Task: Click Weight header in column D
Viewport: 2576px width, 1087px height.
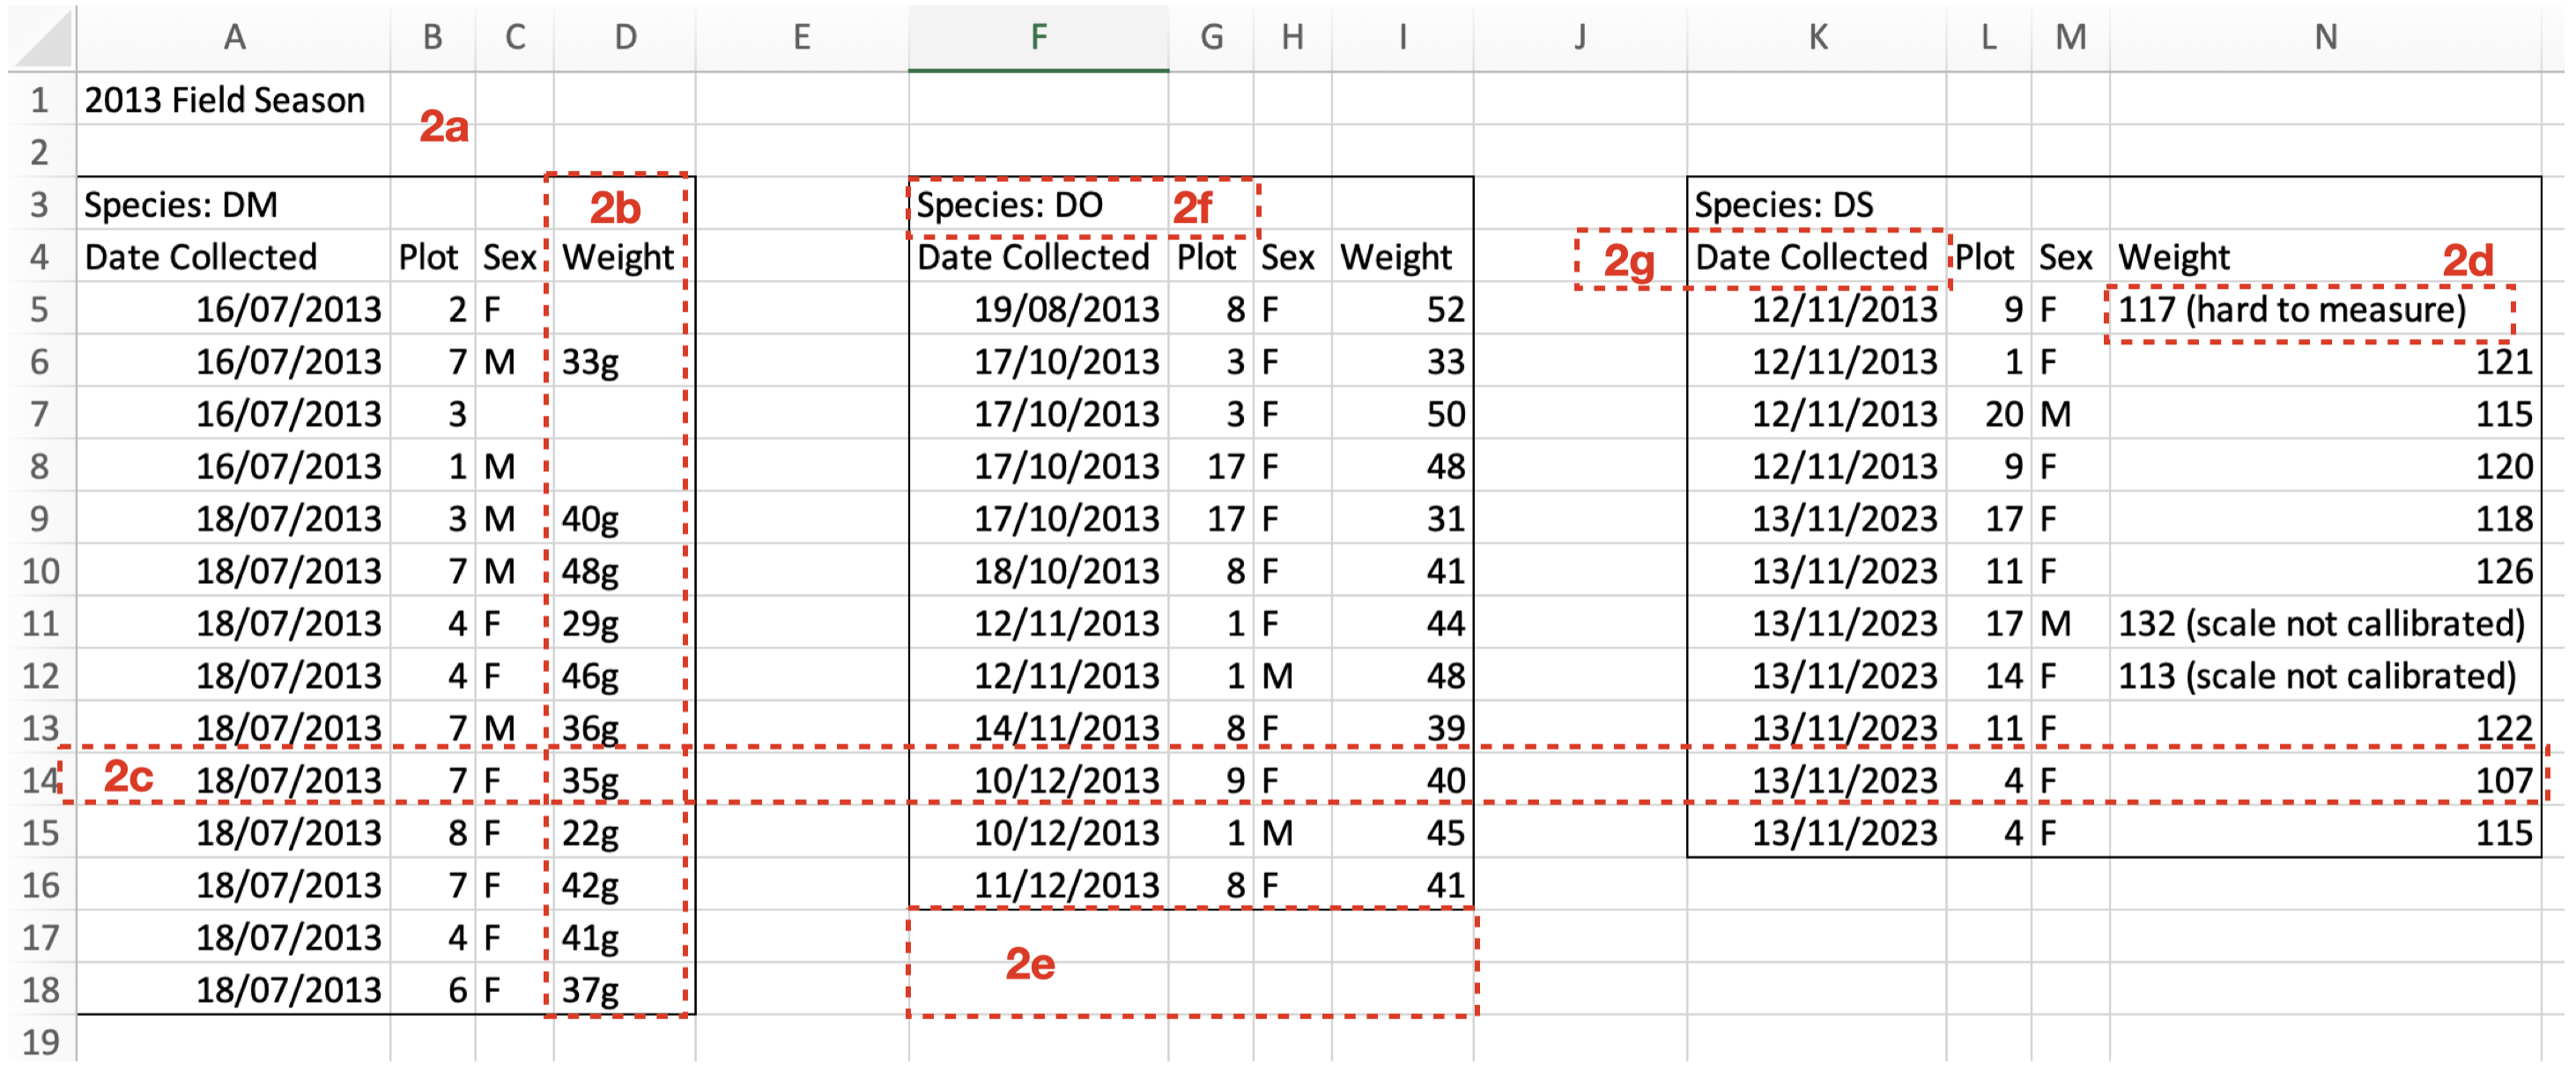Action: coord(618,258)
